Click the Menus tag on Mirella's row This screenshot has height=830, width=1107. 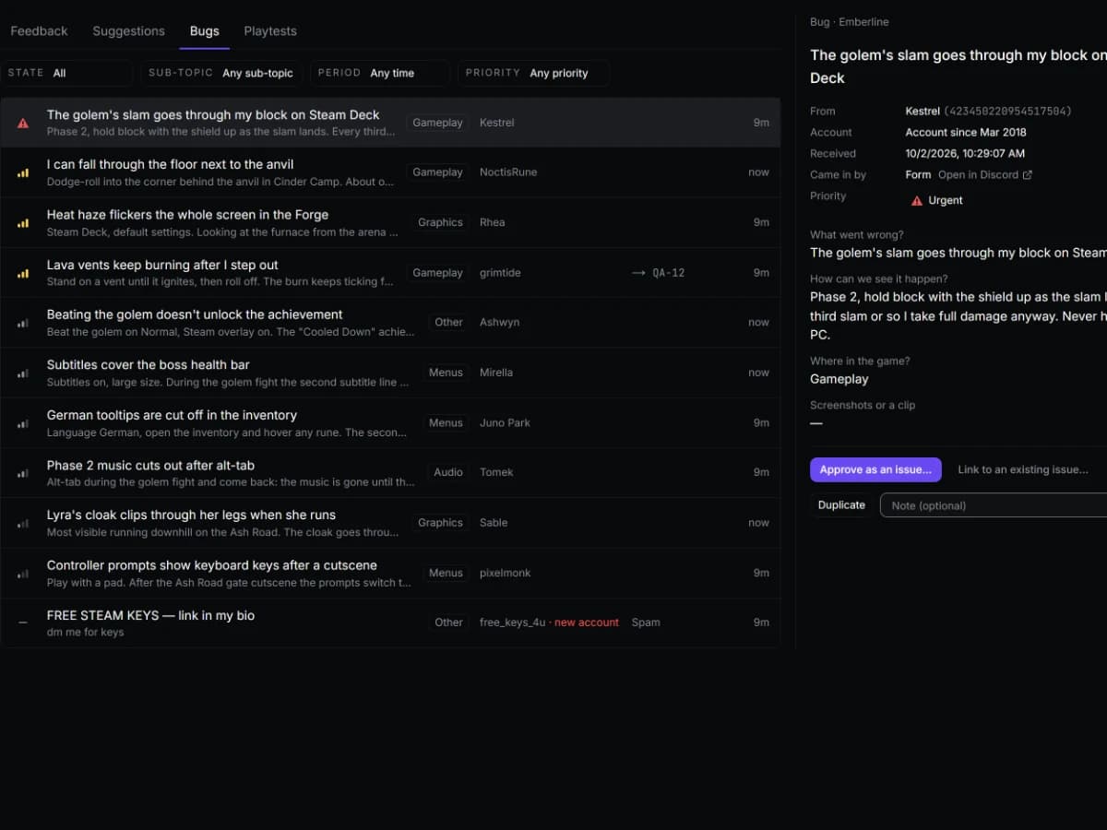pos(446,373)
